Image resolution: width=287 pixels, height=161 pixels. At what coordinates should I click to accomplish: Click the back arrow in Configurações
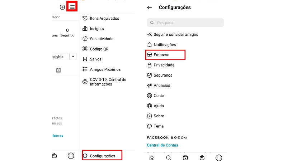tap(150, 8)
